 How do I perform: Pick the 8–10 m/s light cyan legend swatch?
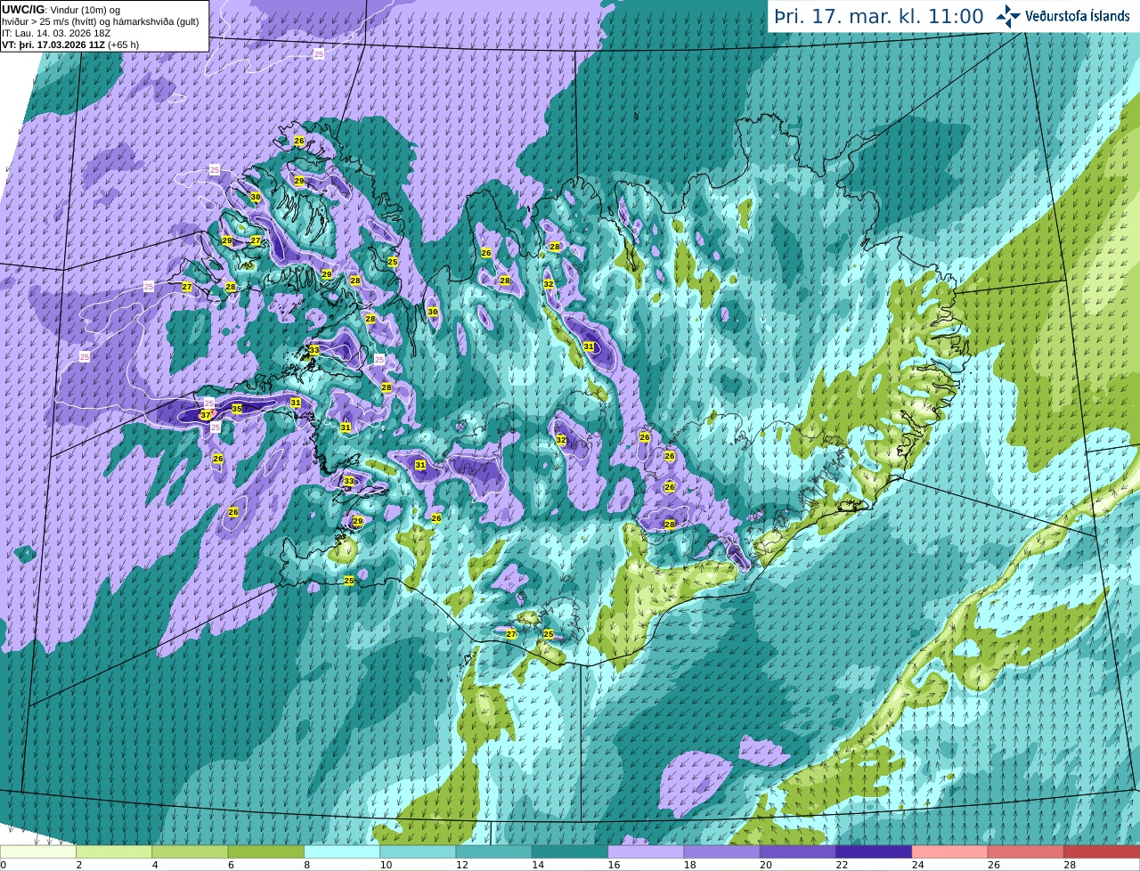(x=342, y=851)
